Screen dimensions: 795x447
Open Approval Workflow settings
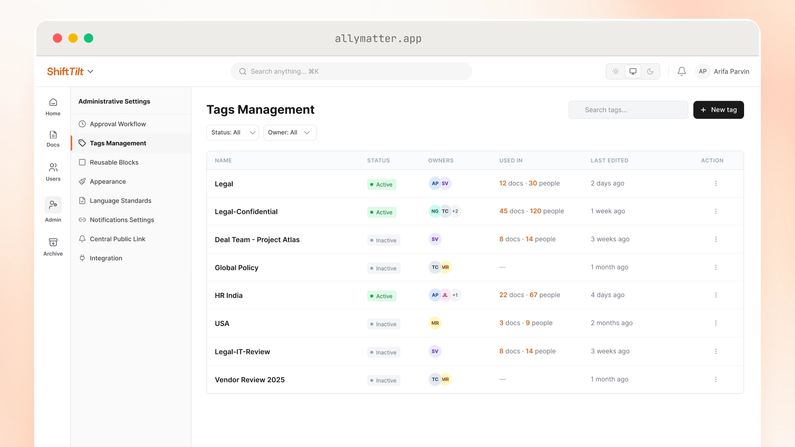click(x=131, y=124)
